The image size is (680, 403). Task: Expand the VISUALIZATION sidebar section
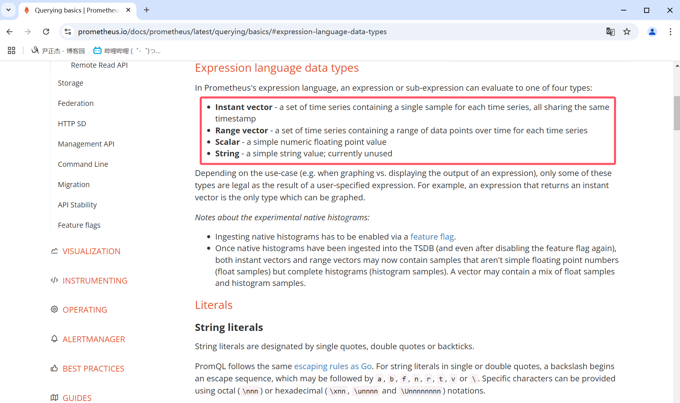(91, 251)
